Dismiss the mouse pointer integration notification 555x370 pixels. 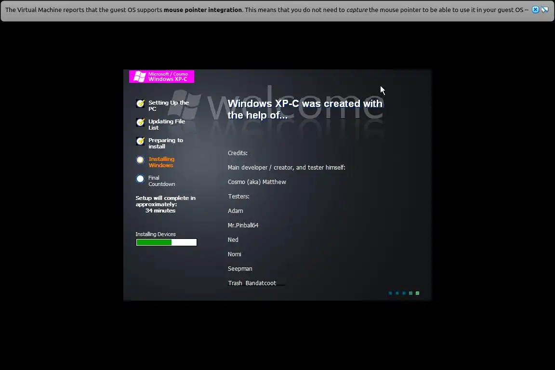[536, 10]
